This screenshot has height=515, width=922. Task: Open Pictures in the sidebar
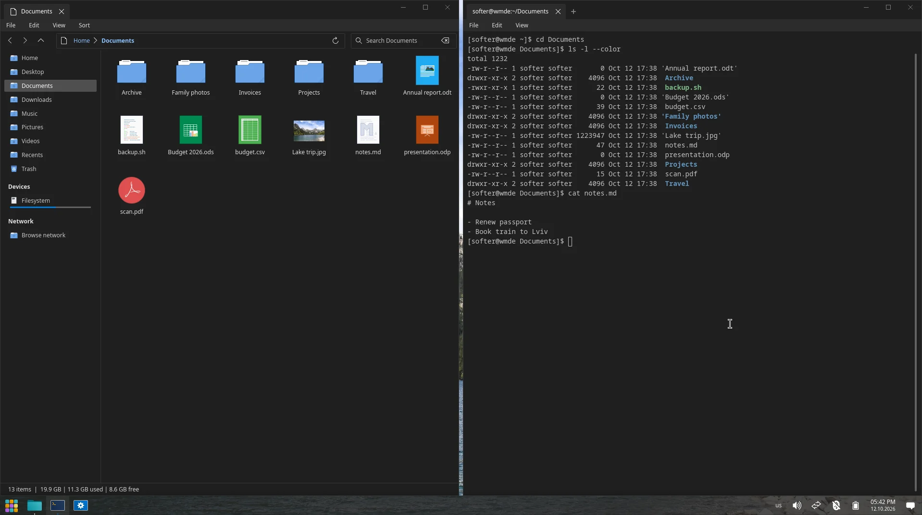pyautogui.click(x=50, y=127)
